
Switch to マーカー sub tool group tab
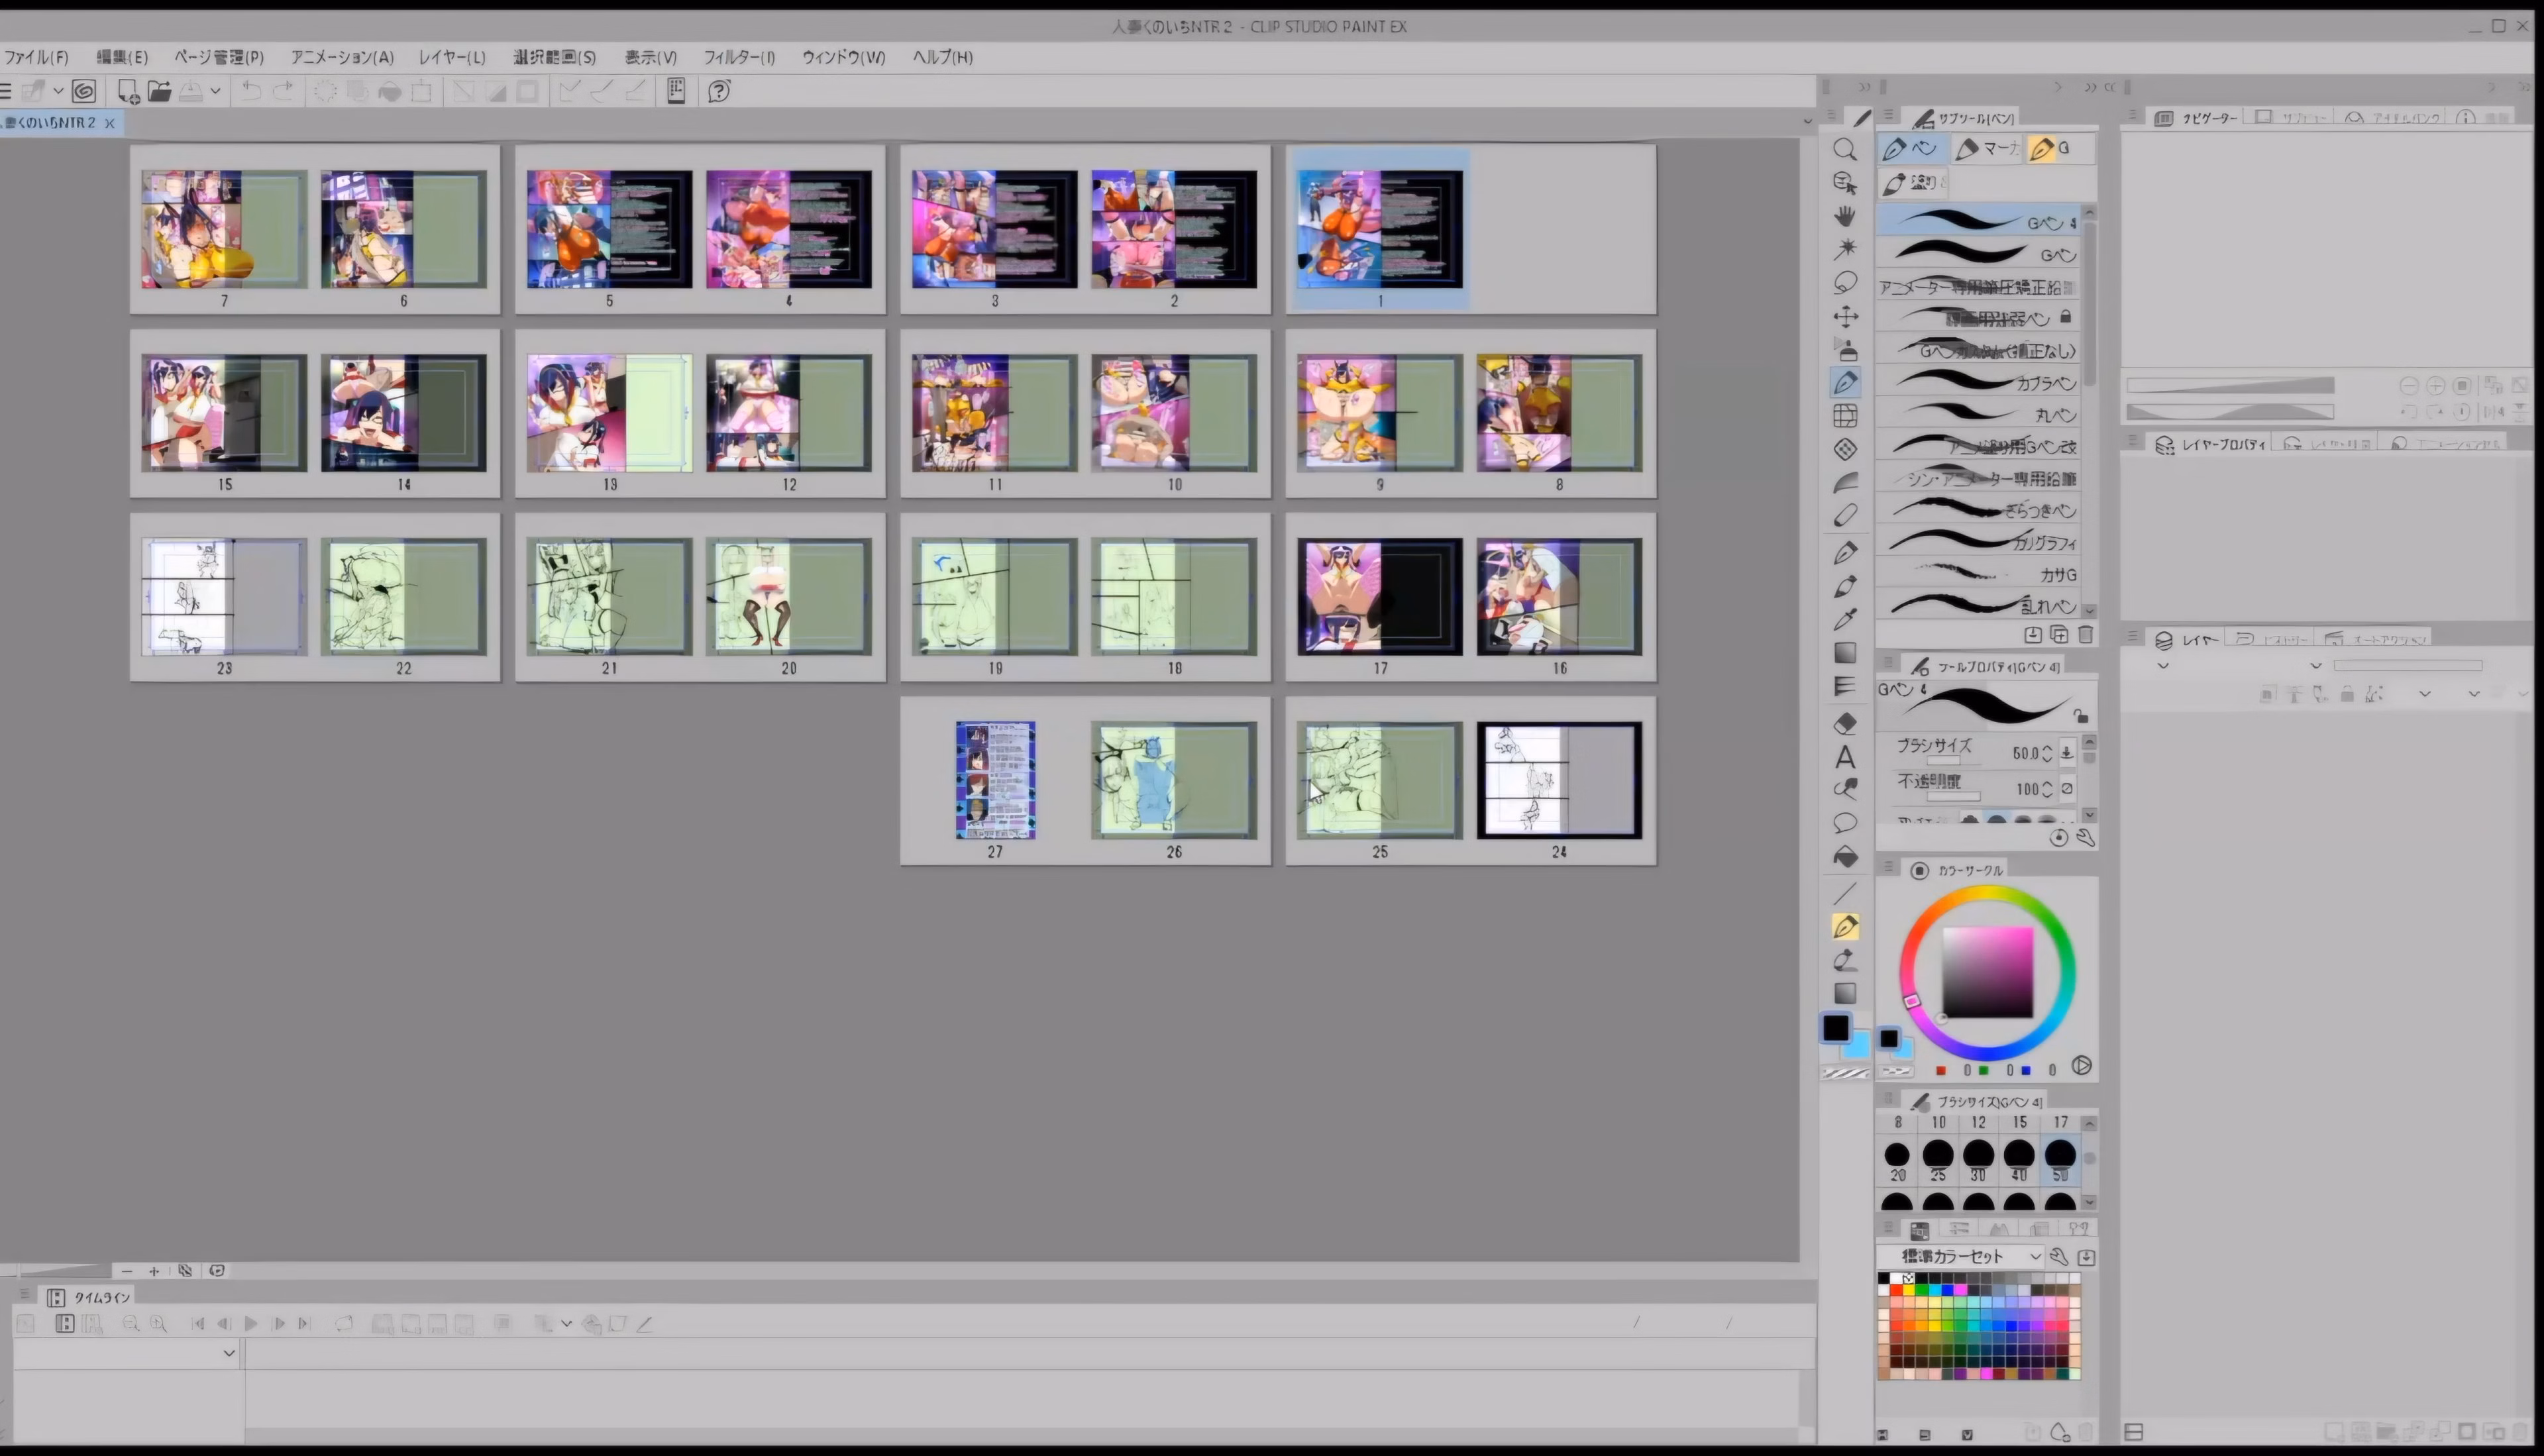click(x=1988, y=149)
